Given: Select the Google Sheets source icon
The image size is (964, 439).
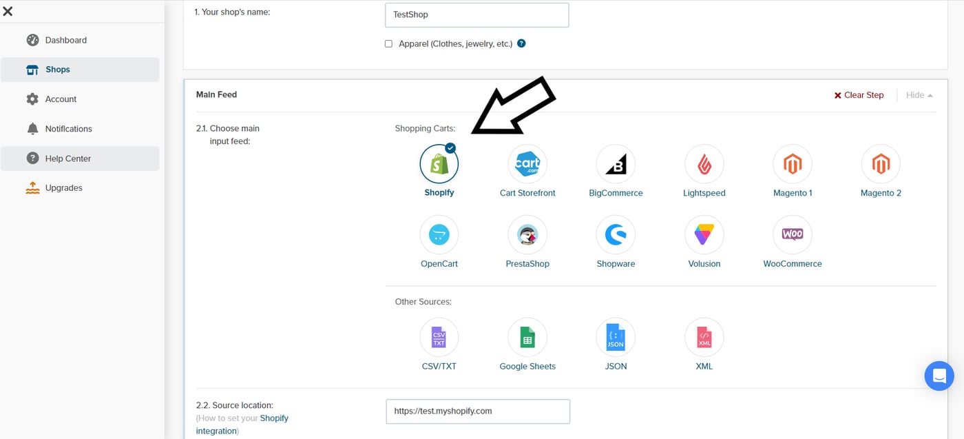Looking at the screenshot, I should pos(527,338).
